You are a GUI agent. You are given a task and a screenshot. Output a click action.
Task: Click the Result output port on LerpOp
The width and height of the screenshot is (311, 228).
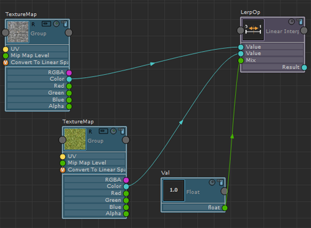click(304, 67)
